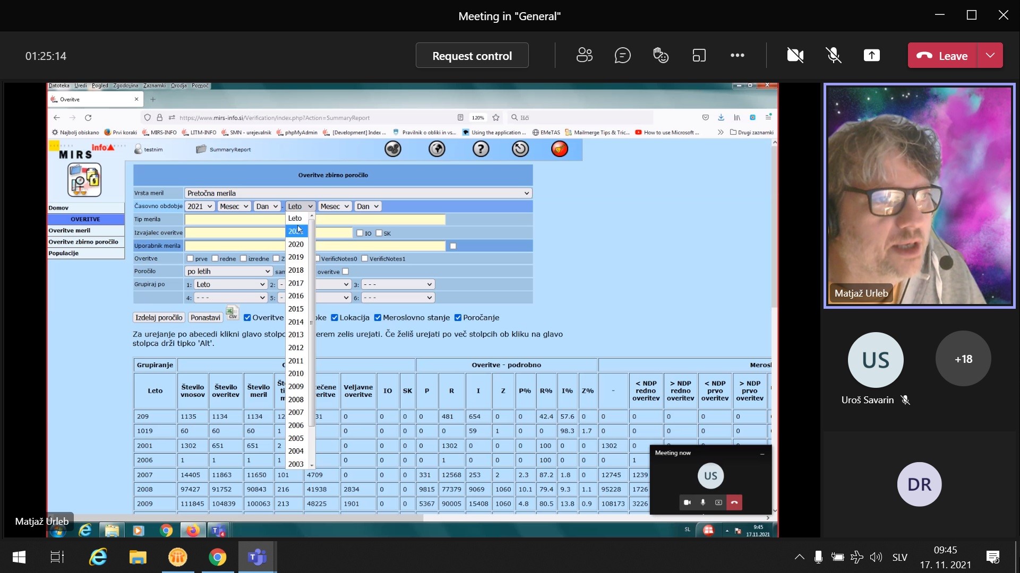The width and height of the screenshot is (1020, 573).
Task: Open the Populacija menu item
Action: tap(64, 253)
